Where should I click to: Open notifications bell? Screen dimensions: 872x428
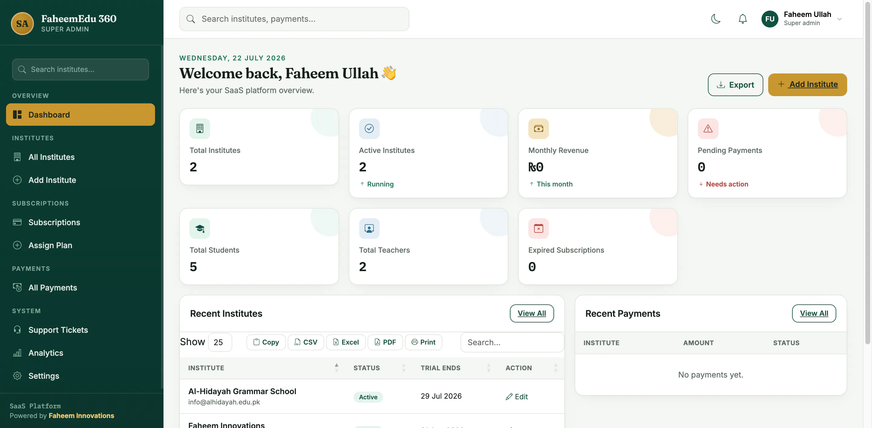pyautogui.click(x=742, y=19)
